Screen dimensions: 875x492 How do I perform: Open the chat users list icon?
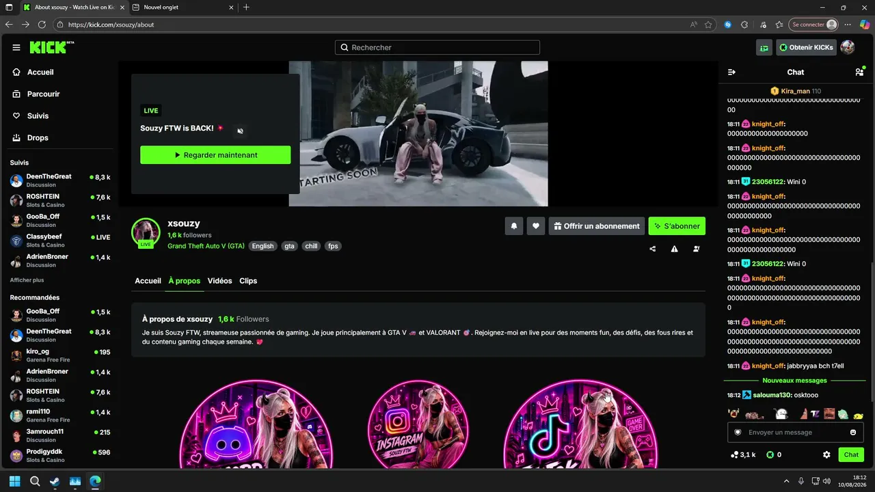[x=859, y=72]
